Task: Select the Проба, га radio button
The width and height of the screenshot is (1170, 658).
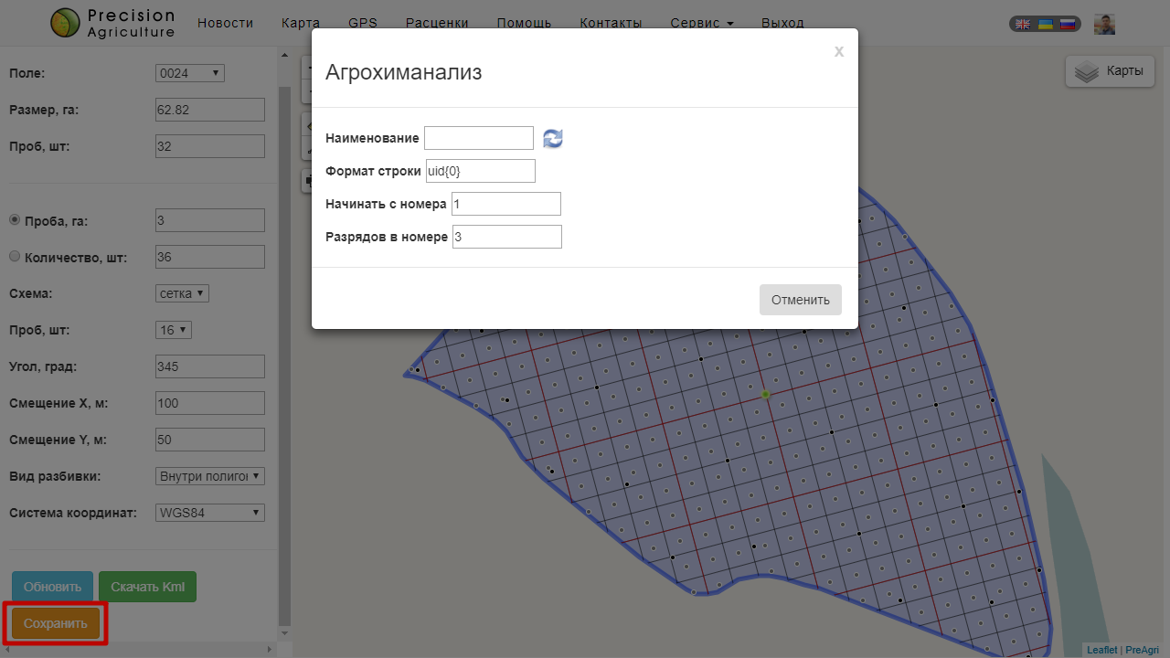Action: pyautogui.click(x=15, y=220)
